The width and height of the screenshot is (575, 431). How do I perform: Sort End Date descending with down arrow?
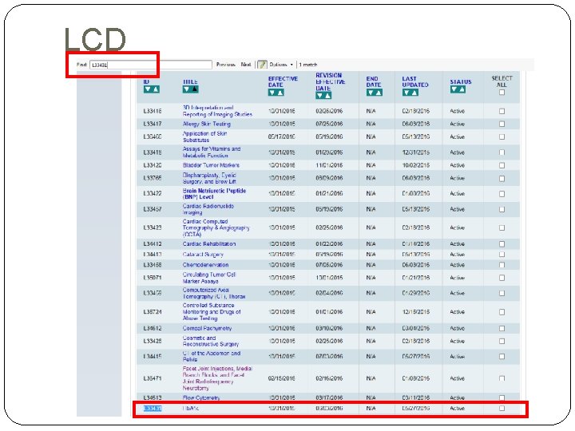pyautogui.click(x=371, y=93)
